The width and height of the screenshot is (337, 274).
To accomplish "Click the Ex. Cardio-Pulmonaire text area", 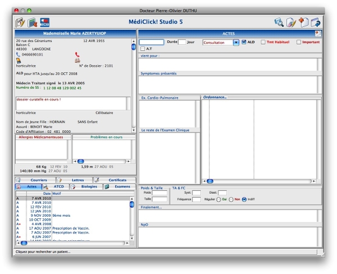I will tap(167, 113).
